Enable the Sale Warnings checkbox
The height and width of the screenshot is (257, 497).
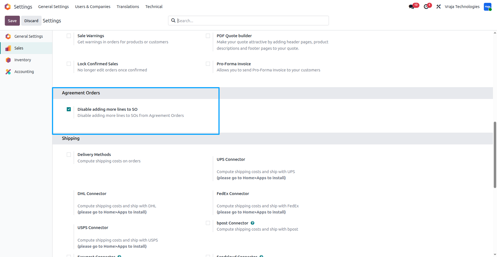coord(69,36)
